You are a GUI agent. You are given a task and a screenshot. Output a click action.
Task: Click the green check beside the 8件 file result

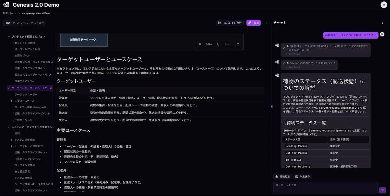[284, 48]
